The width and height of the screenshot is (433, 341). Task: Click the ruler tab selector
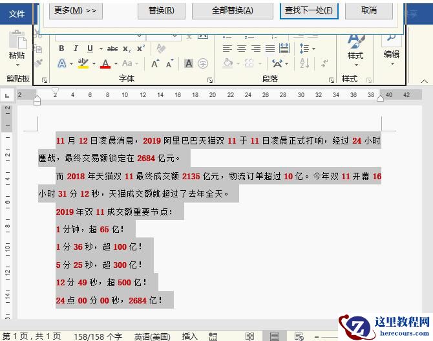[x=7, y=96]
